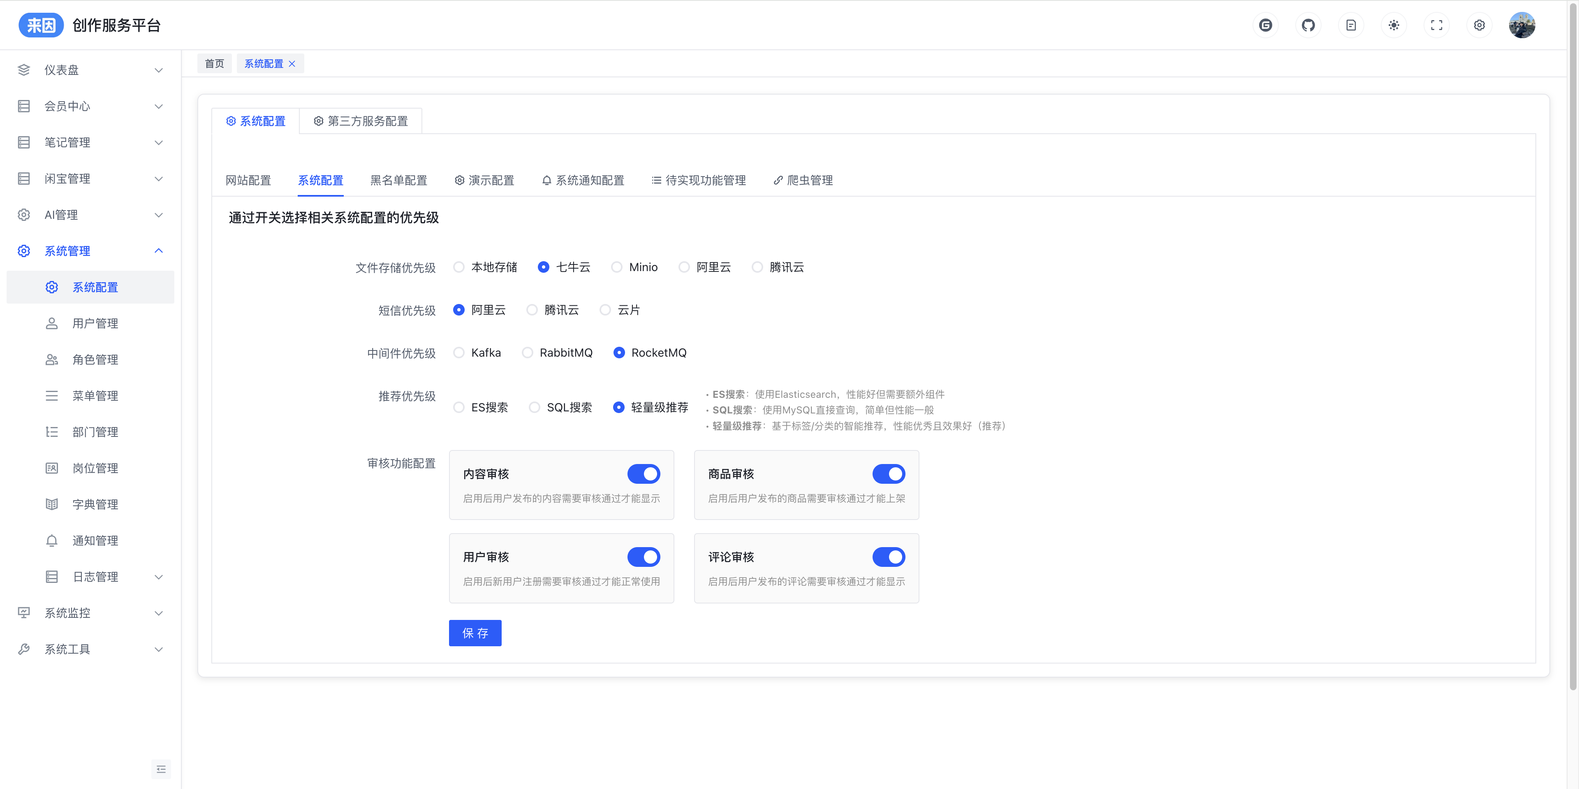Turn off the 评论审核 switch

tap(888, 557)
